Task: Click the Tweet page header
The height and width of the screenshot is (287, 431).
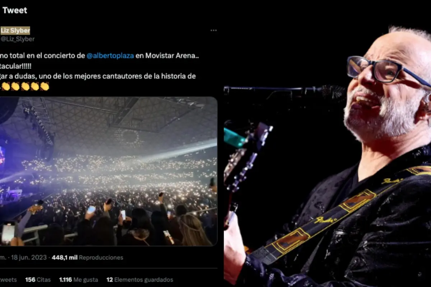Action: click(15, 10)
